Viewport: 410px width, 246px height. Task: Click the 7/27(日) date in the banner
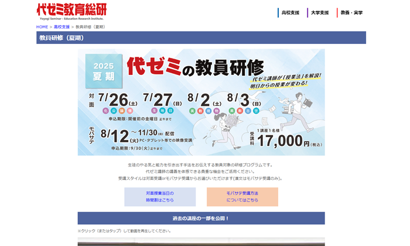[x=162, y=100]
